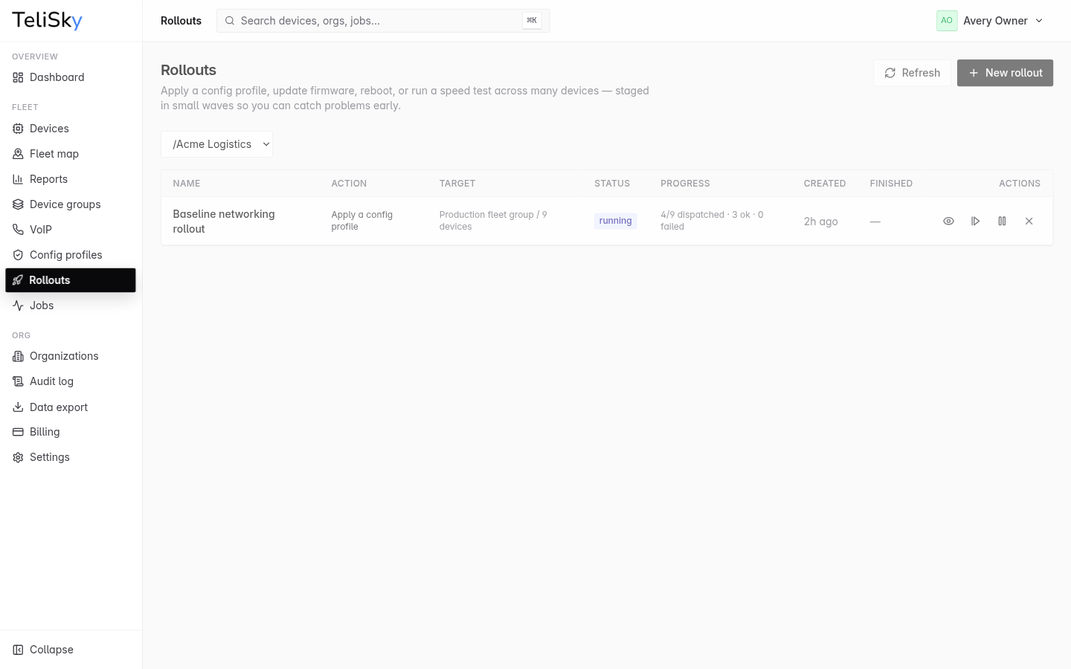Open Data export
The height and width of the screenshot is (669, 1071).
[71, 407]
